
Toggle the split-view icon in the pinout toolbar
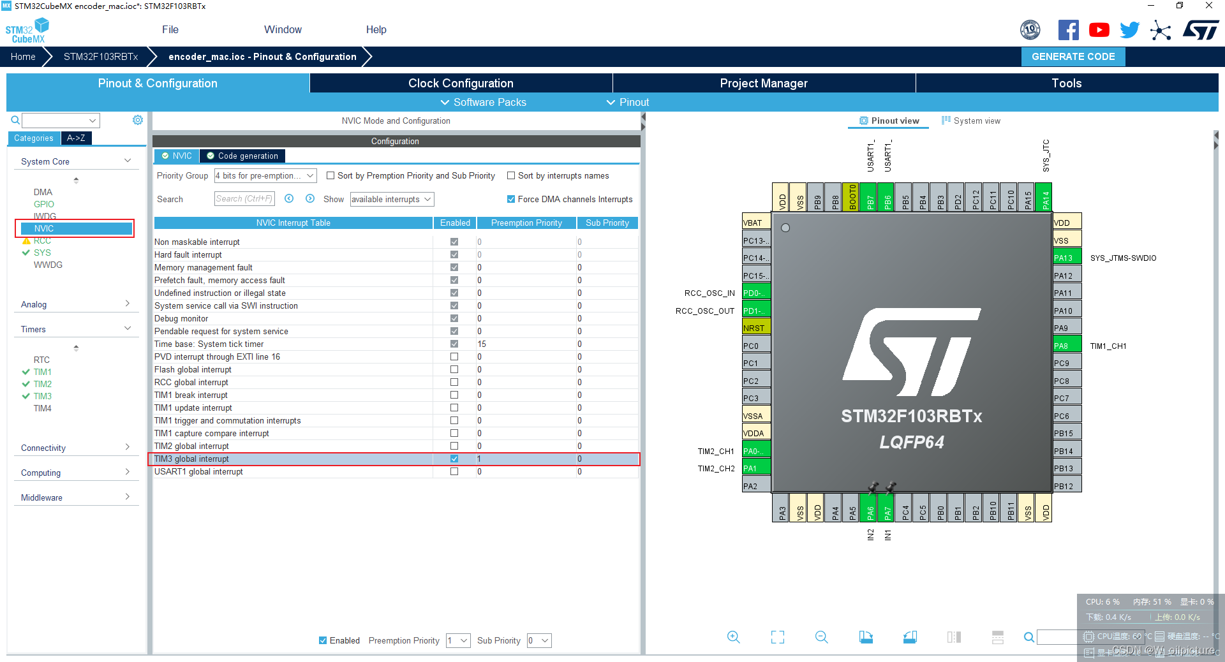point(954,637)
